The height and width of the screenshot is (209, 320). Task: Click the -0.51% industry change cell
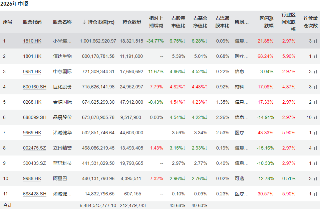point(288,178)
